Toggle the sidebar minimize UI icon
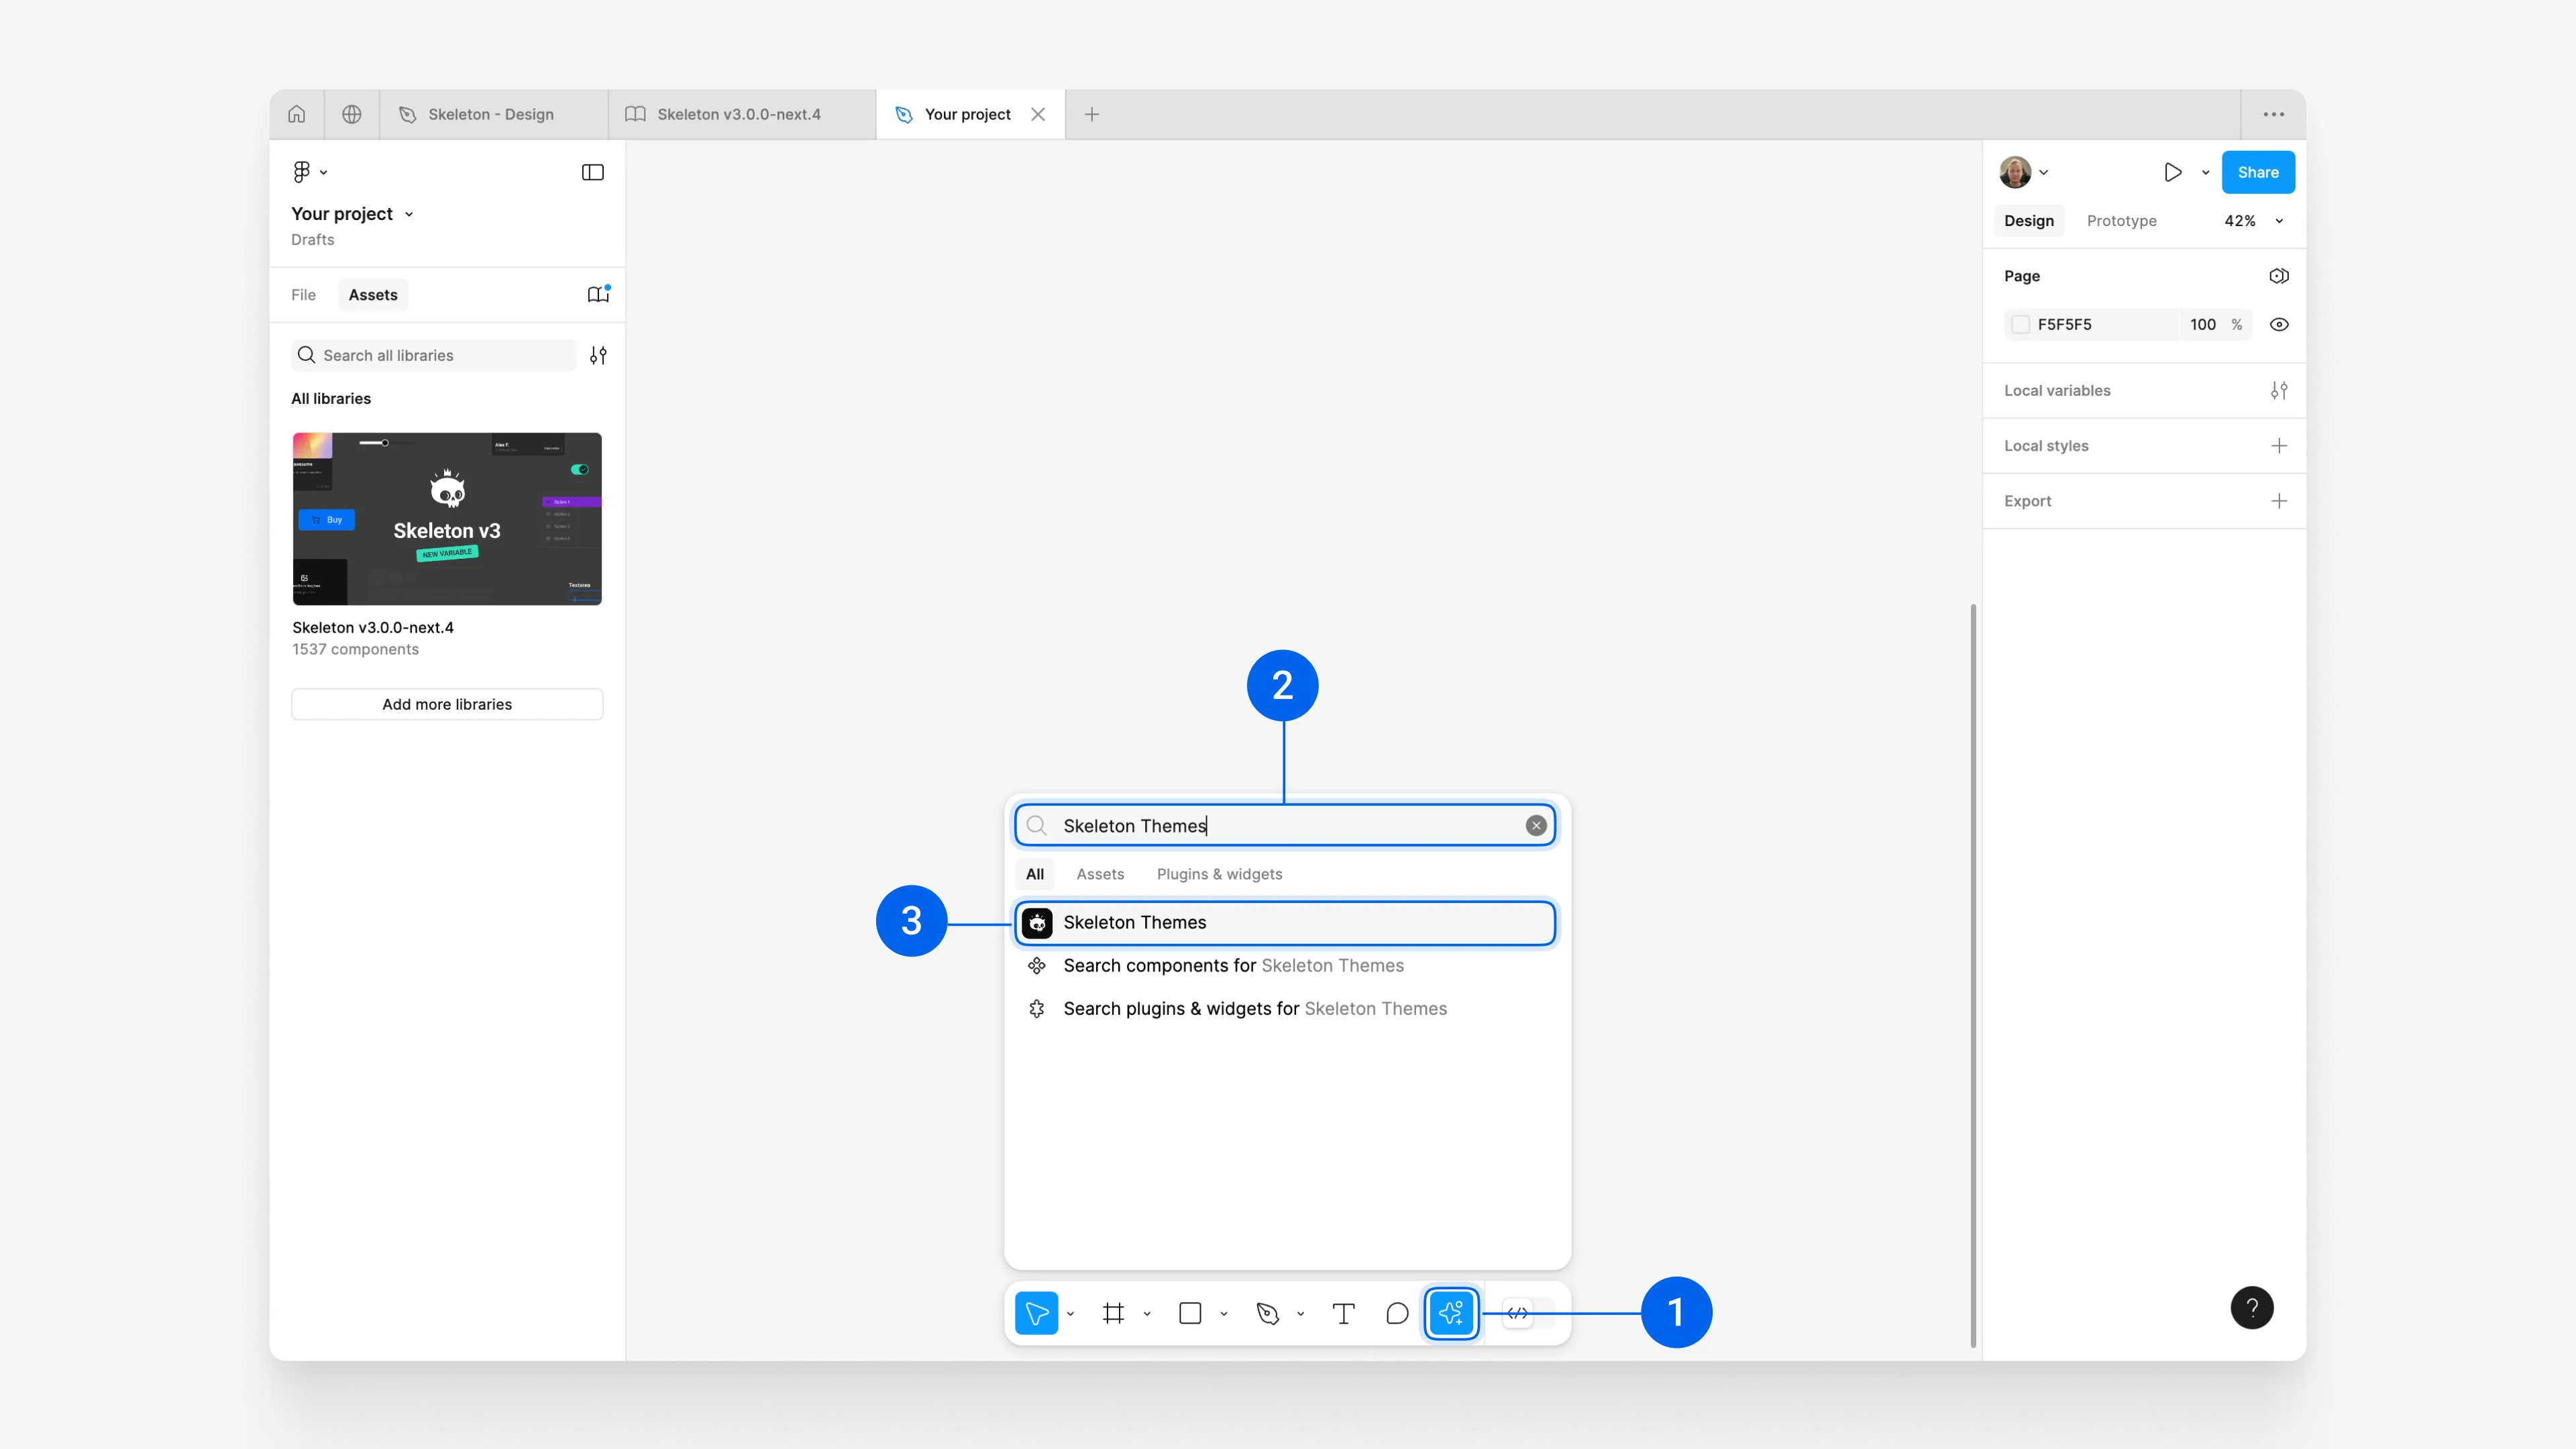The image size is (2576, 1449). [x=593, y=172]
